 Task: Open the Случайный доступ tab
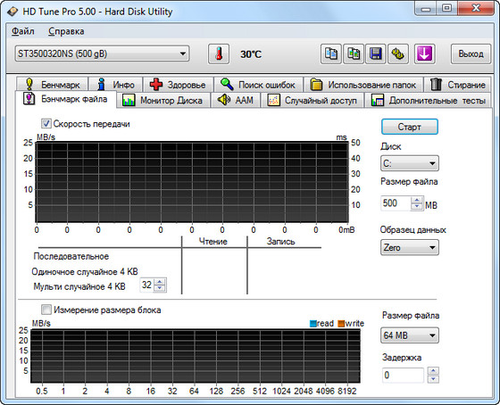tap(312, 101)
